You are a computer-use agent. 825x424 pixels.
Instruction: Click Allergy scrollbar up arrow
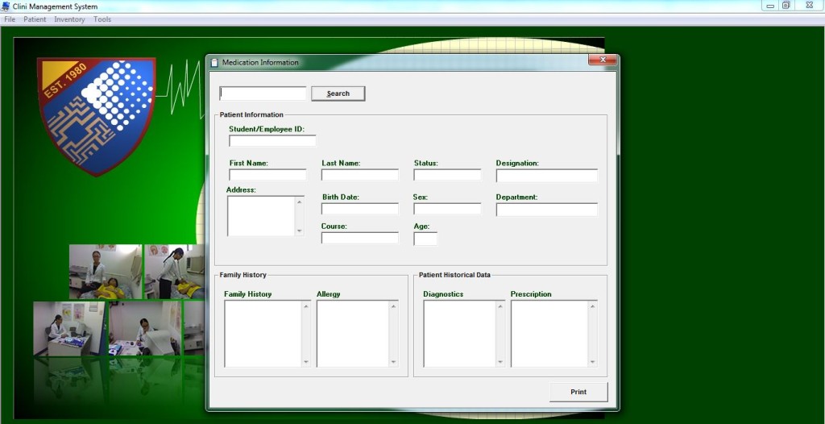click(393, 306)
